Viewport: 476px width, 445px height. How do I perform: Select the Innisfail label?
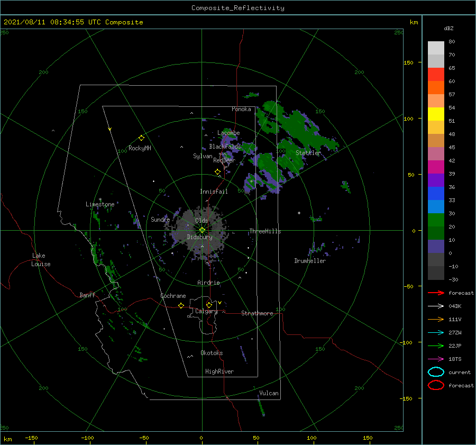pos(214,192)
